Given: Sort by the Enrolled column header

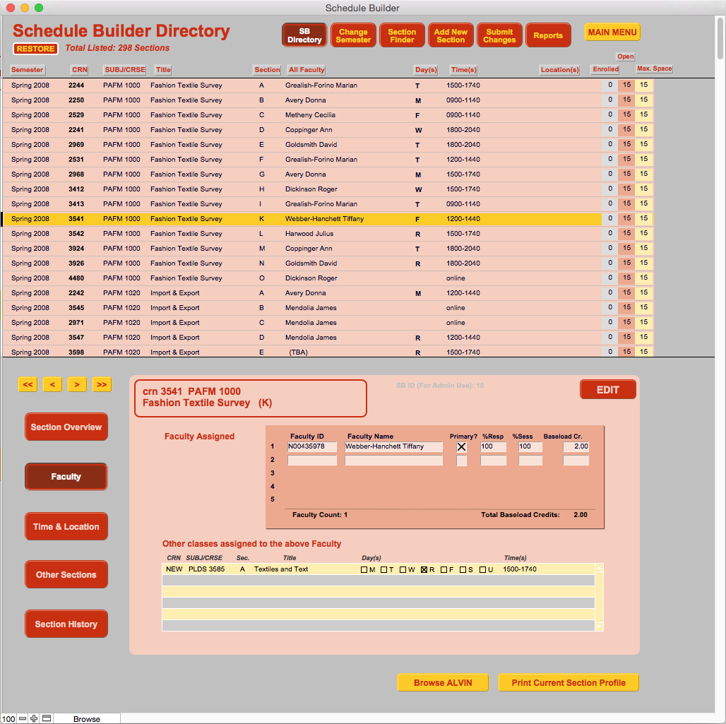Looking at the screenshot, I should pyautogui.click(x=606, y=69).
